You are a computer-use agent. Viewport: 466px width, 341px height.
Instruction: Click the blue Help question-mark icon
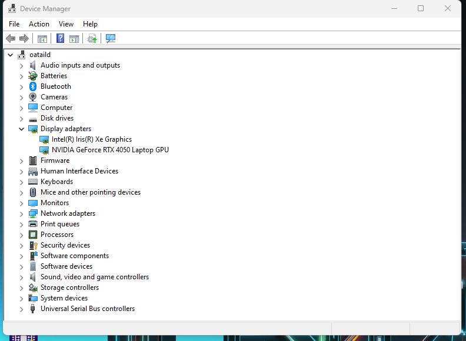61,38
